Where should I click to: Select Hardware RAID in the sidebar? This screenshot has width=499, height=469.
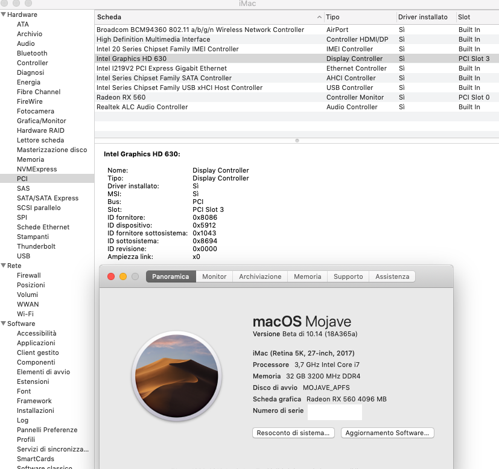[x=41, y=130]
